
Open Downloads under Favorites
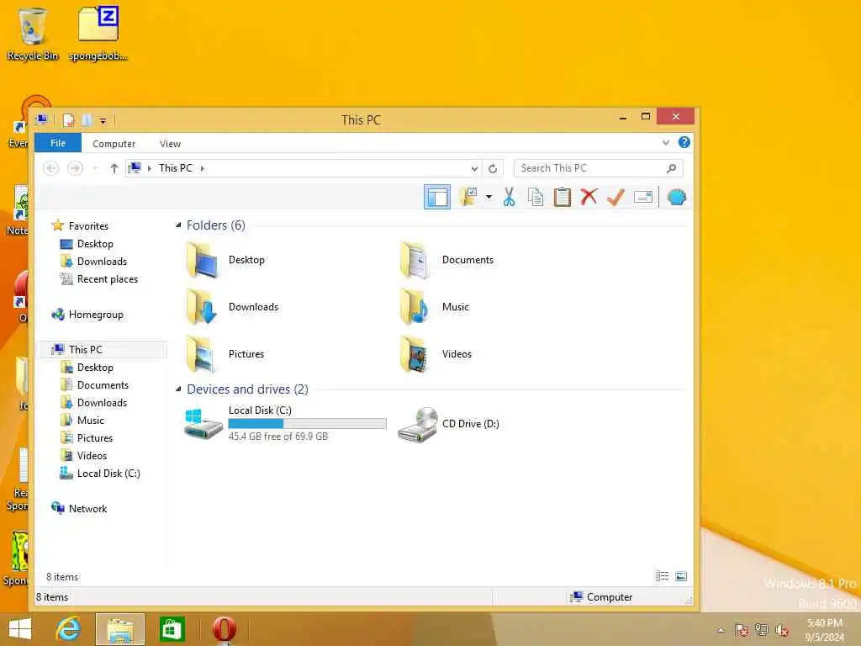point(93,262)
